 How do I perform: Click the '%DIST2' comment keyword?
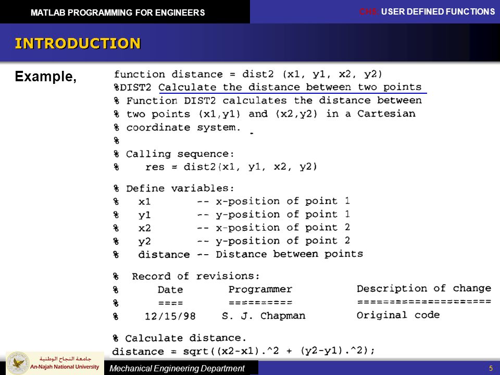(133, 87)
